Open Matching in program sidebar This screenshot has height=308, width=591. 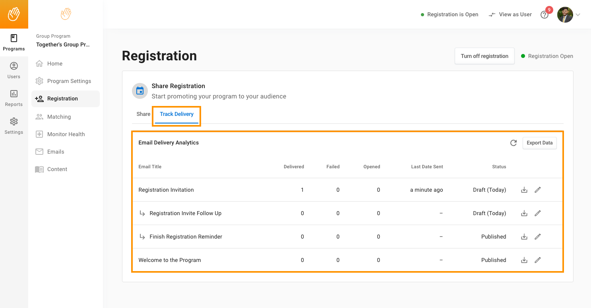pyautogui.click(x=66, y=117)
